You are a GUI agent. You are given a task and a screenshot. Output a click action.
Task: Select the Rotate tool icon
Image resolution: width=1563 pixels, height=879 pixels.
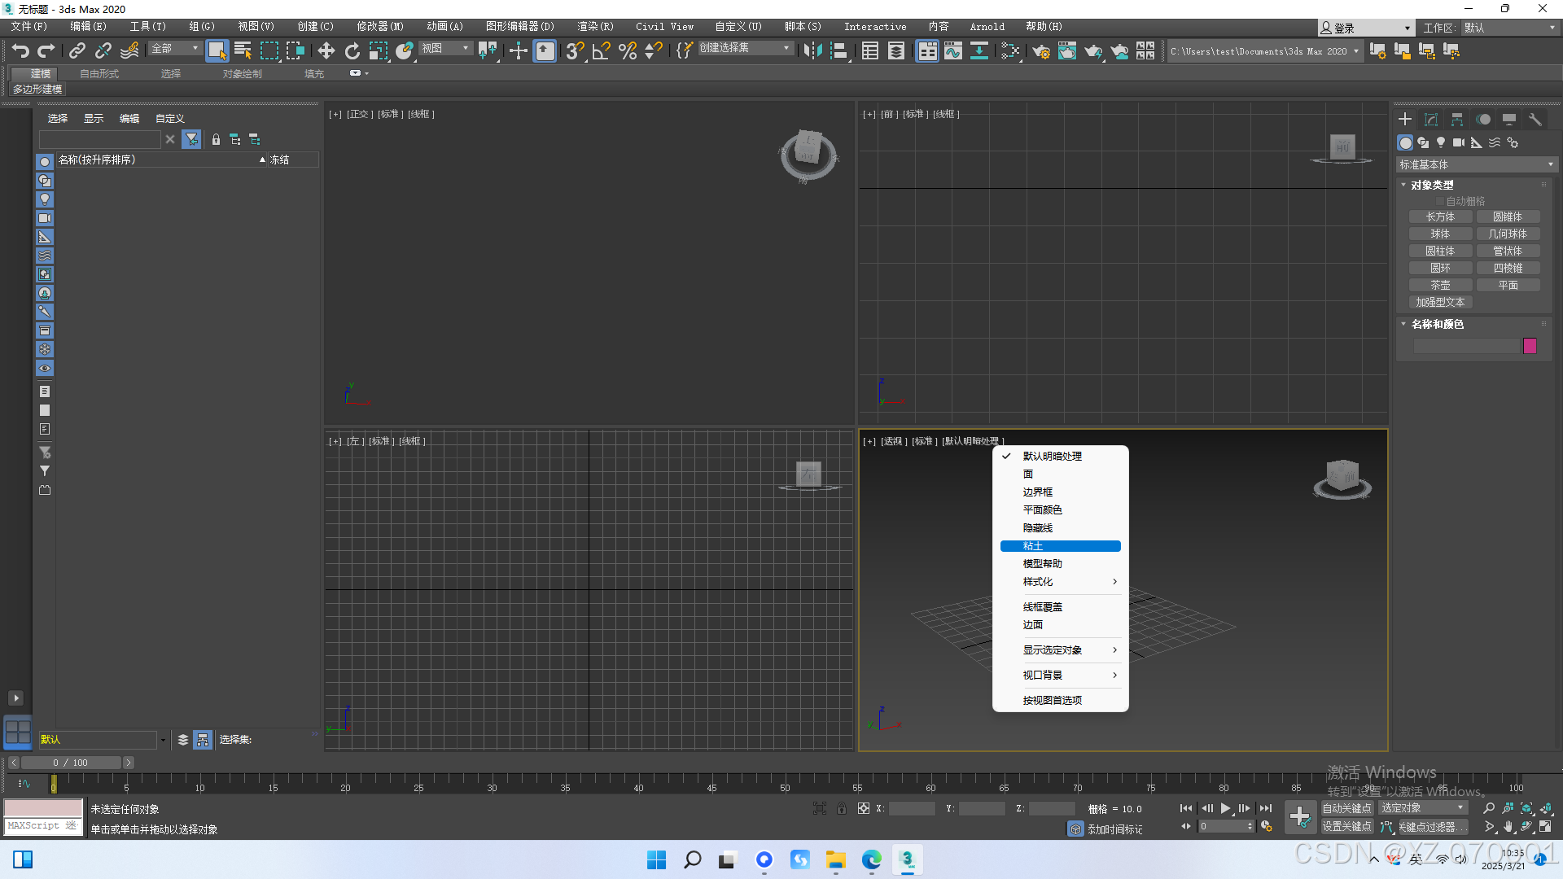tap(352, 50)
